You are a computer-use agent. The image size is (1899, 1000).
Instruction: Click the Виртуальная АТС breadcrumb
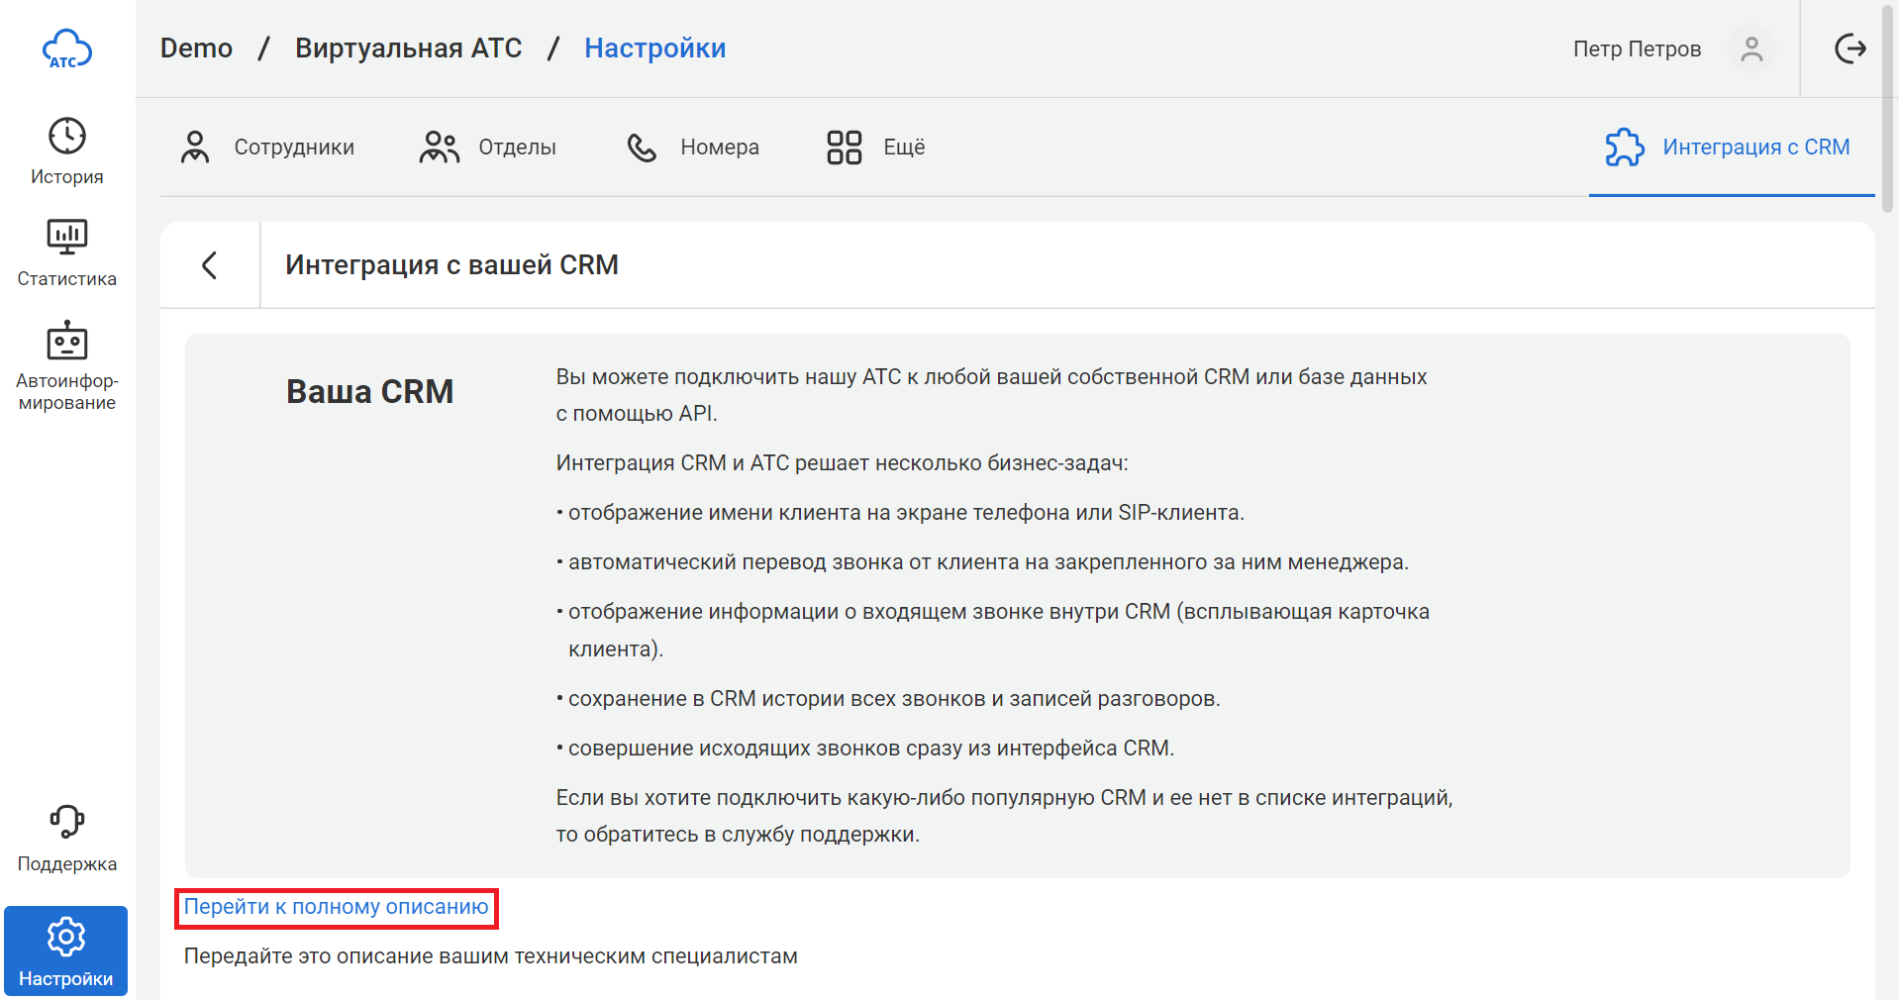408,49
